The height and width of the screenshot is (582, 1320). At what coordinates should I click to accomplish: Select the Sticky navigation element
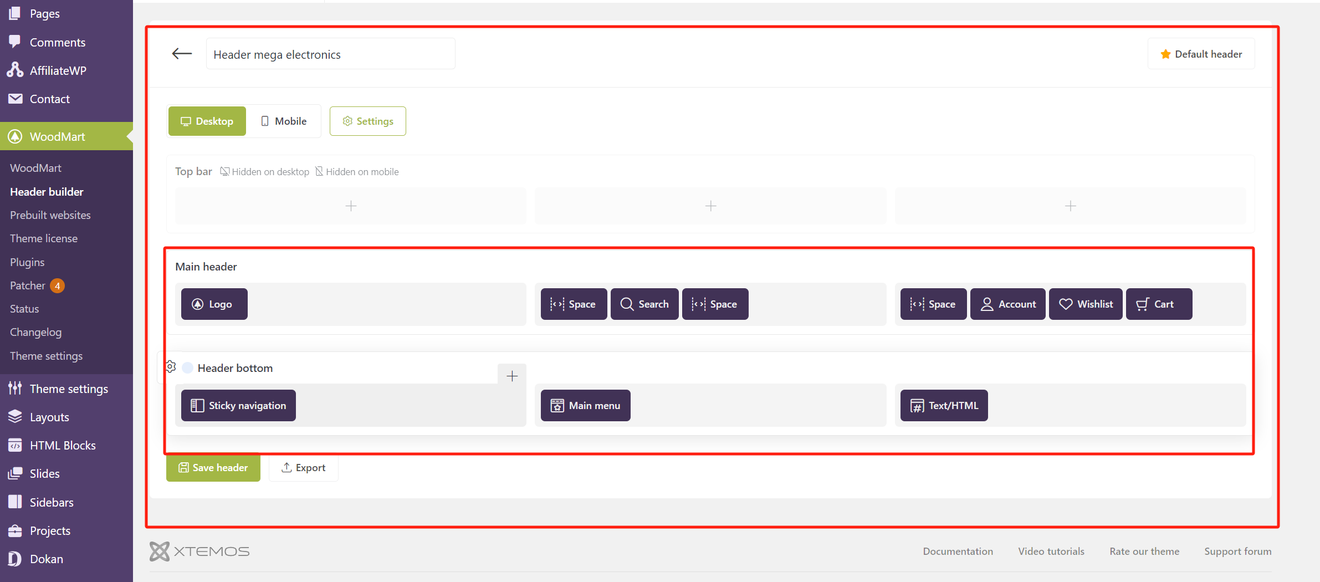coord(238,406)
